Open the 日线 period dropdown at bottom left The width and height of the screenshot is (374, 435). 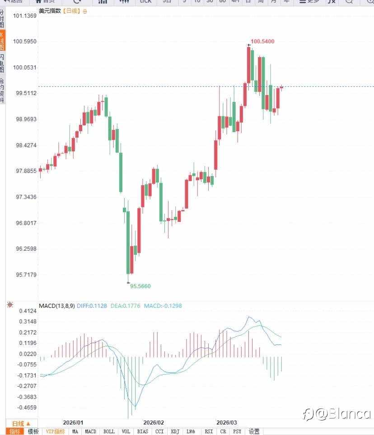pos(21,423)
